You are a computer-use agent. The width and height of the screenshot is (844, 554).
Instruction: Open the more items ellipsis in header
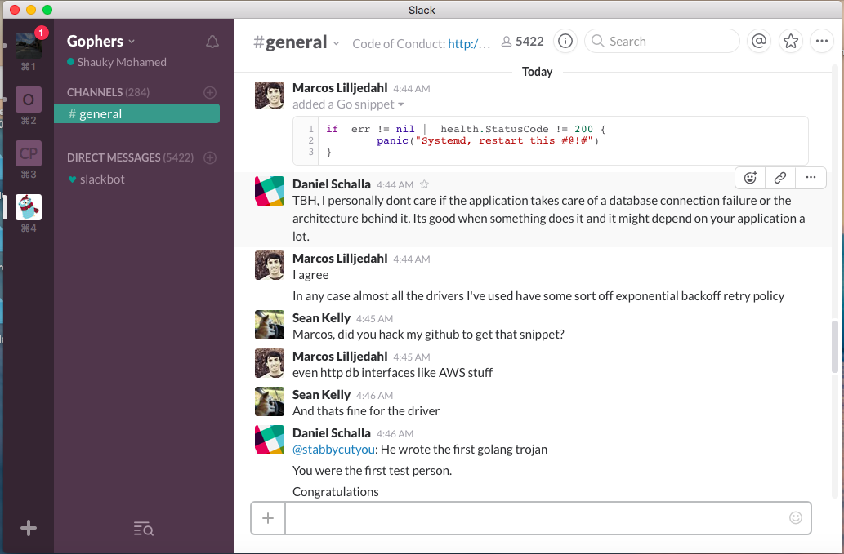click(822, 41)
